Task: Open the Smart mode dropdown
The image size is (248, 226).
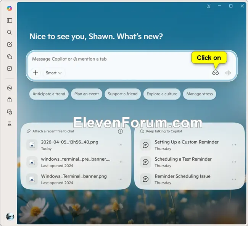Action: [x=53, y=73]
